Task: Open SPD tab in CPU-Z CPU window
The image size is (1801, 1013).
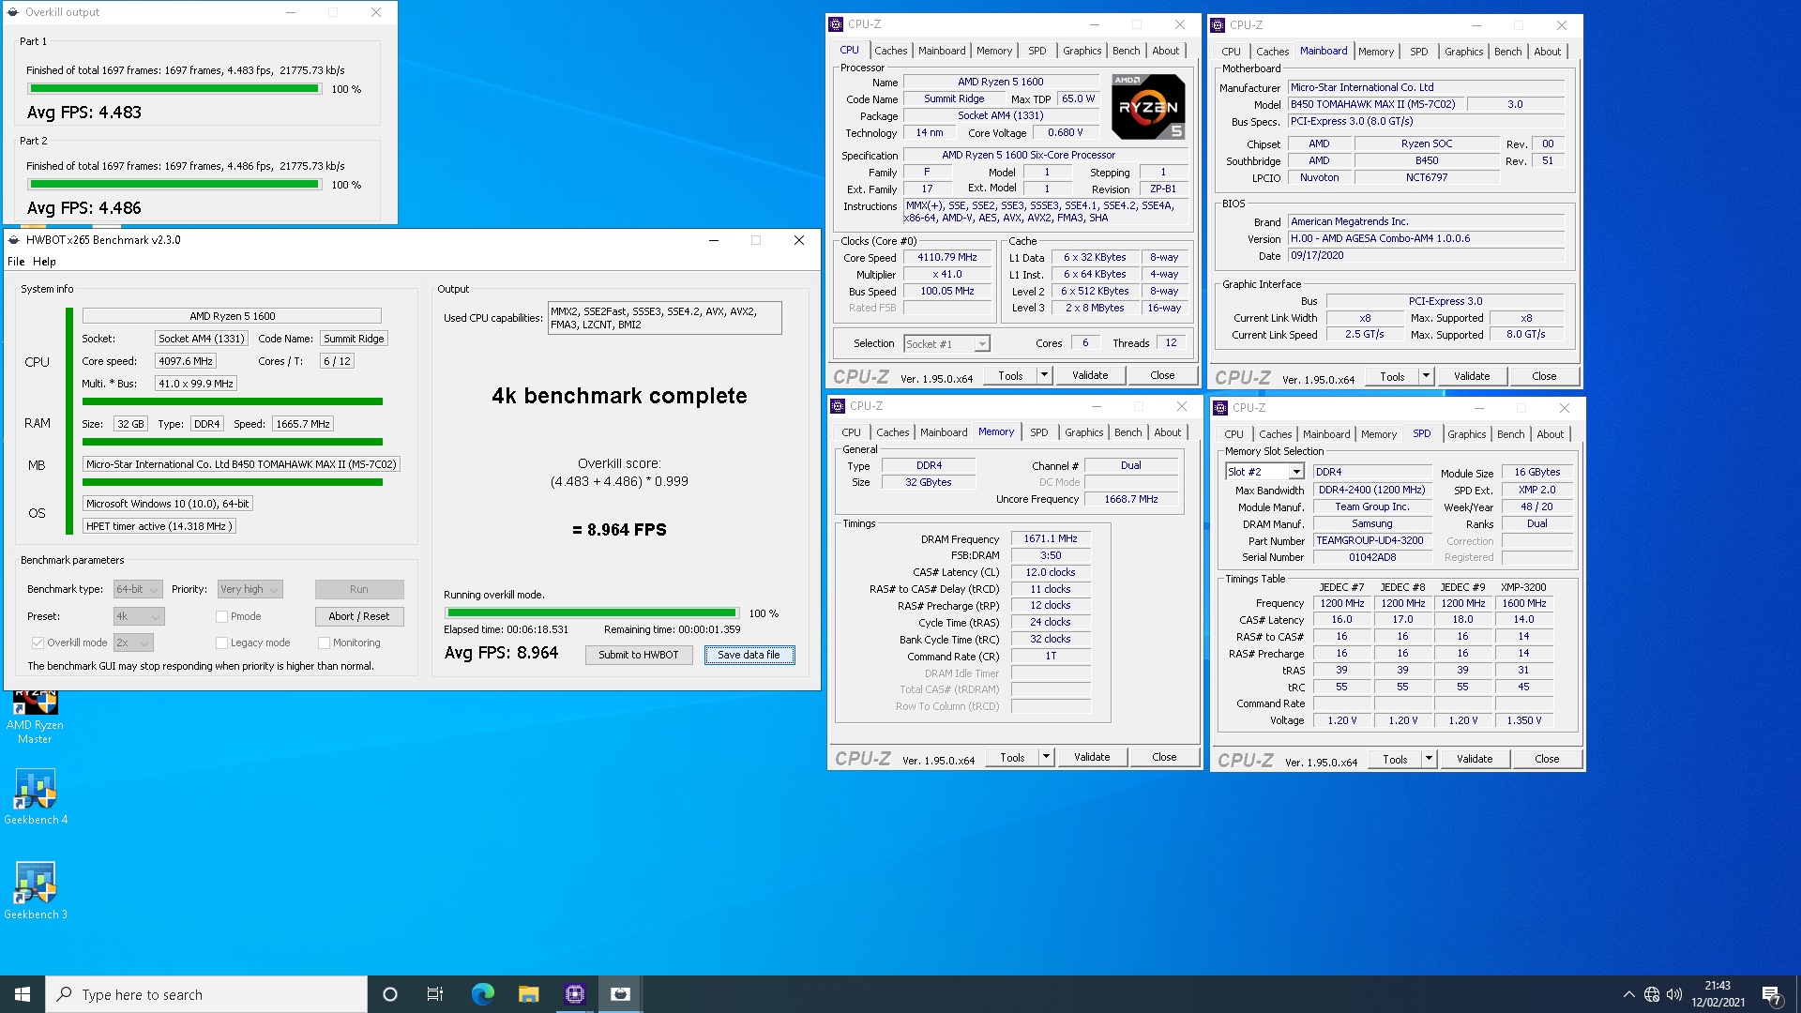Action: pos(1037,51)
